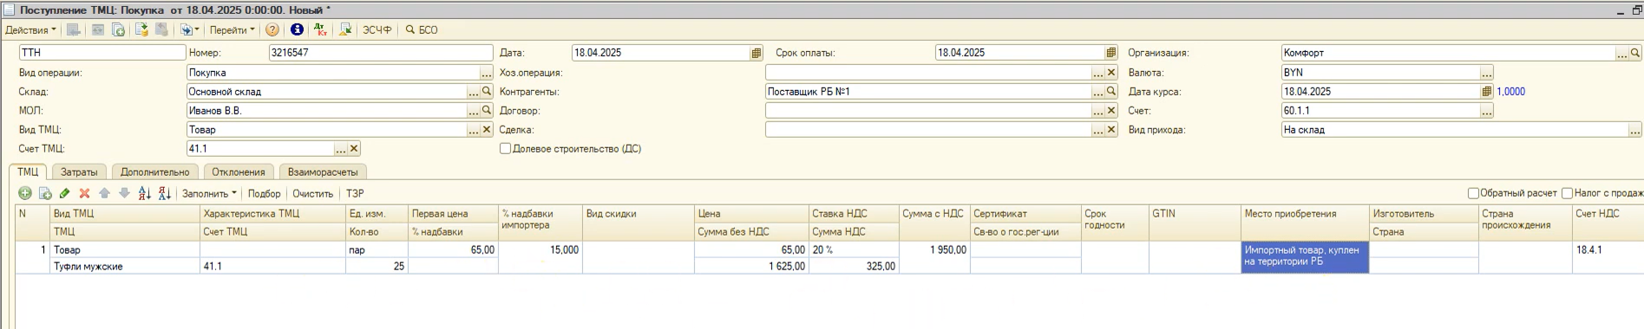Open the Взаиморасчеты tab
Screen dimensions: 1644x329
pyautogui.click(x=323, y=172)
